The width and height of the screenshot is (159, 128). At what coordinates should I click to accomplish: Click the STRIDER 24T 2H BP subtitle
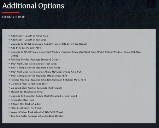13,17
